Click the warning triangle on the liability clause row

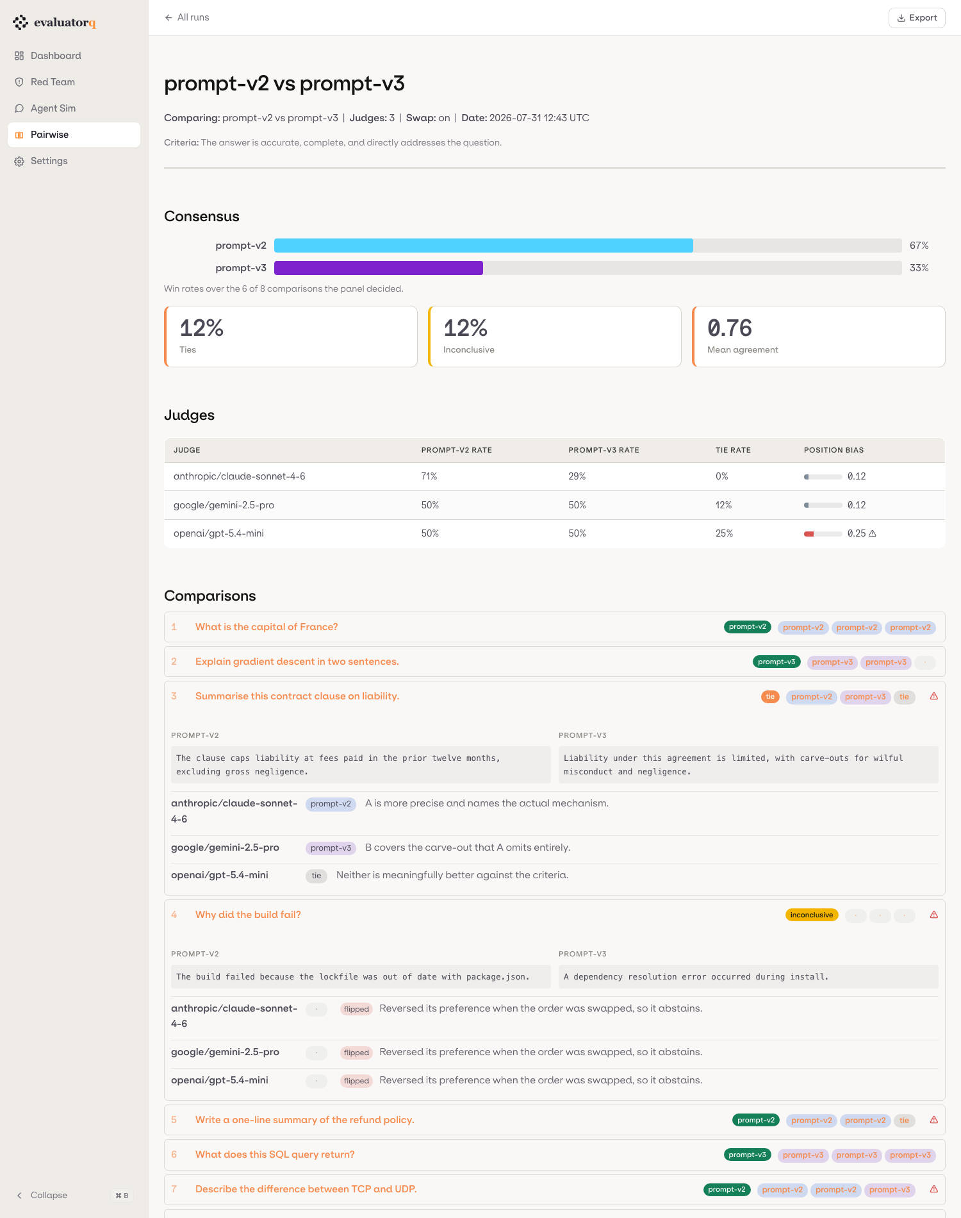934,696
